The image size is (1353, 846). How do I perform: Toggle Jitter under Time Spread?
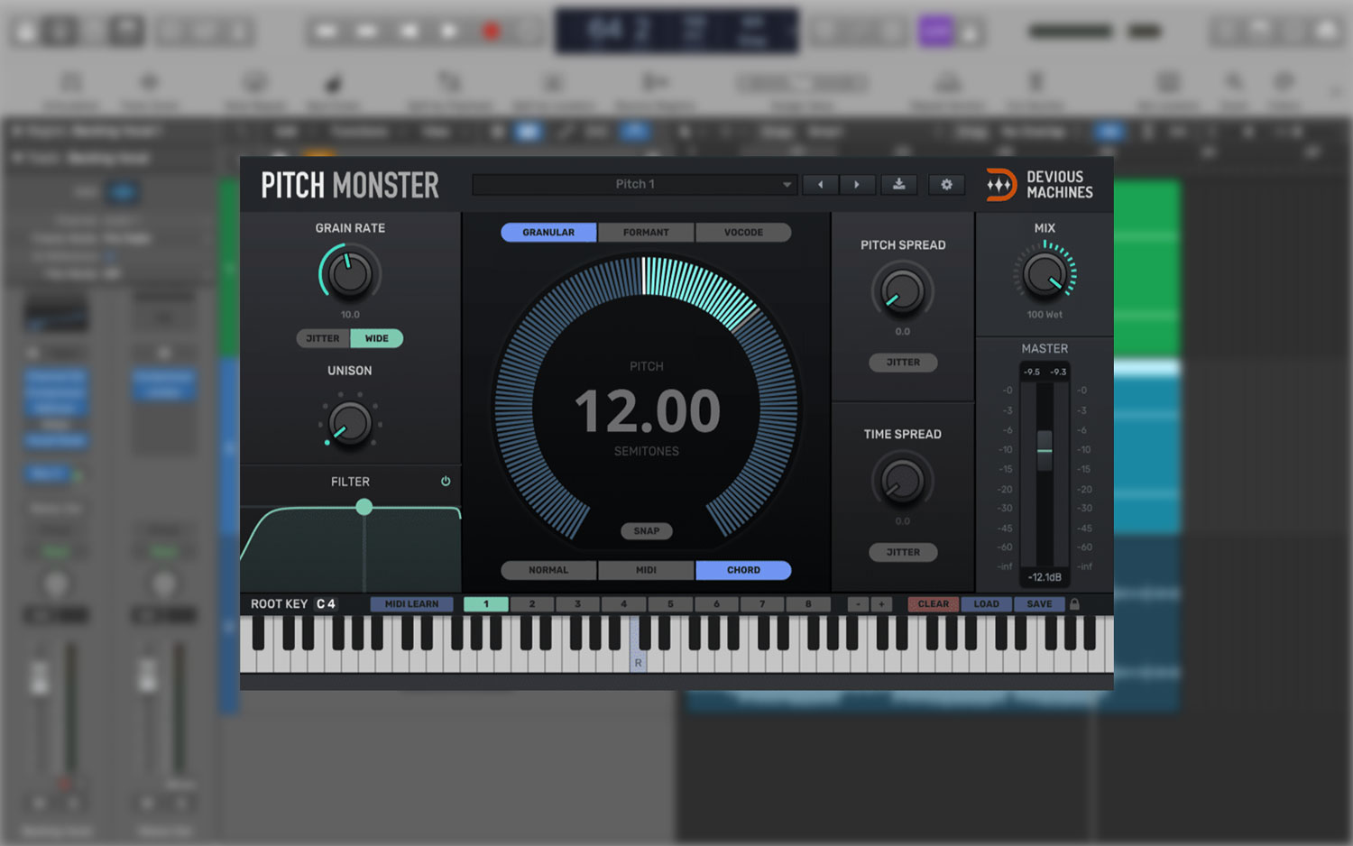click(903, 552)
